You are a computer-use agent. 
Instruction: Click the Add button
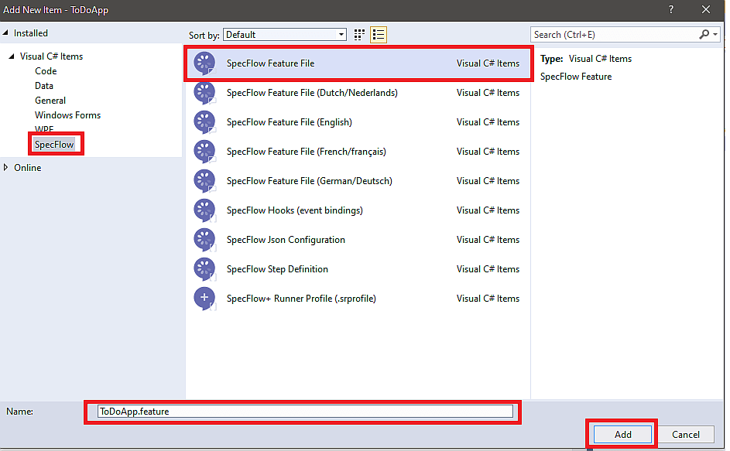point(621,434)
